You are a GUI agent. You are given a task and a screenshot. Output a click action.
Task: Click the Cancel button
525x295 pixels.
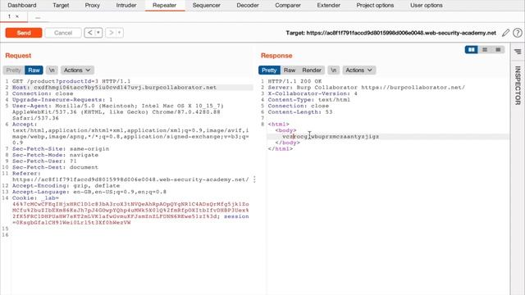(63, 33)
